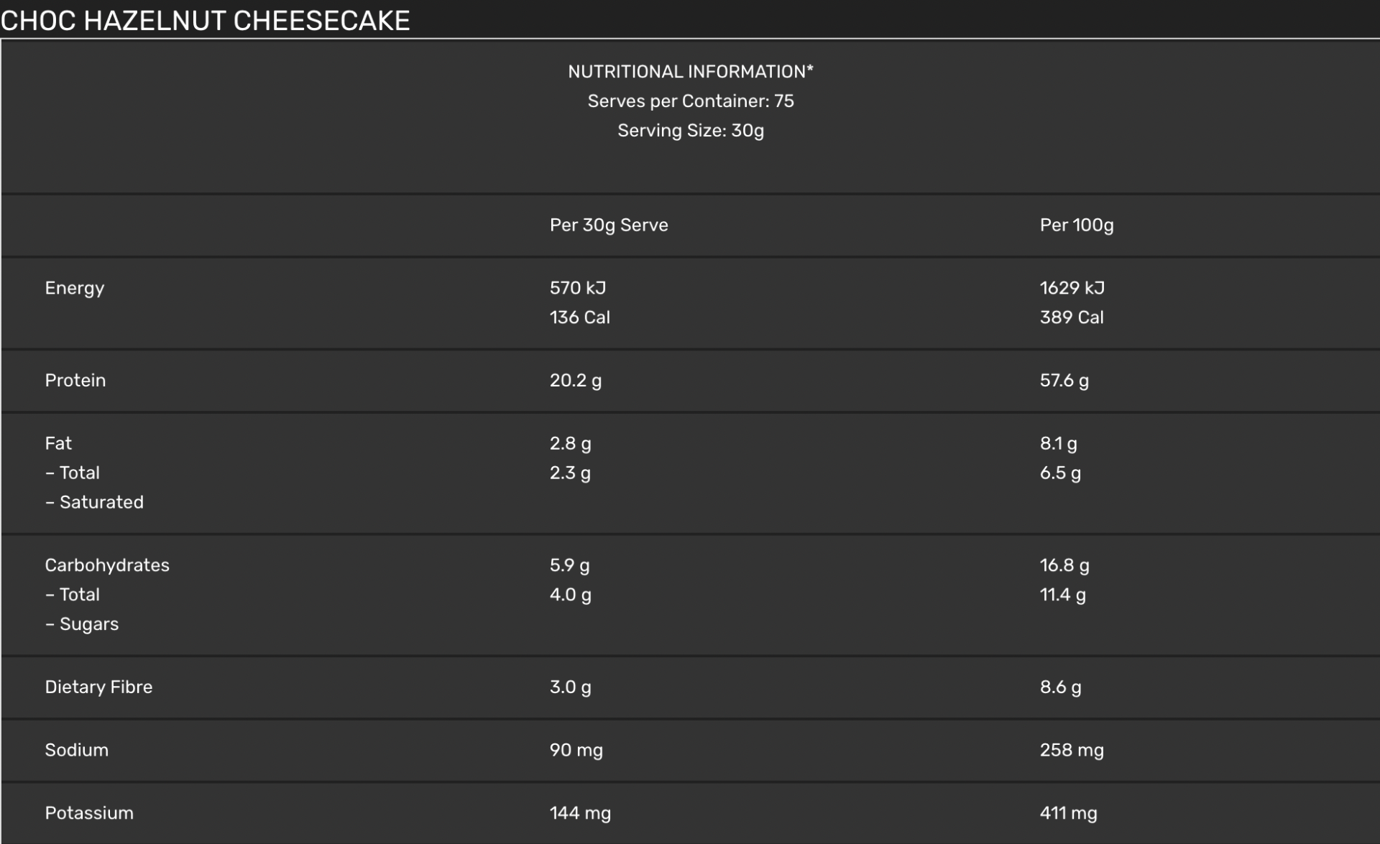Screen dimensions: 1380x844
Task: Select the Nutritional Information title text
Action: [691, 72]
